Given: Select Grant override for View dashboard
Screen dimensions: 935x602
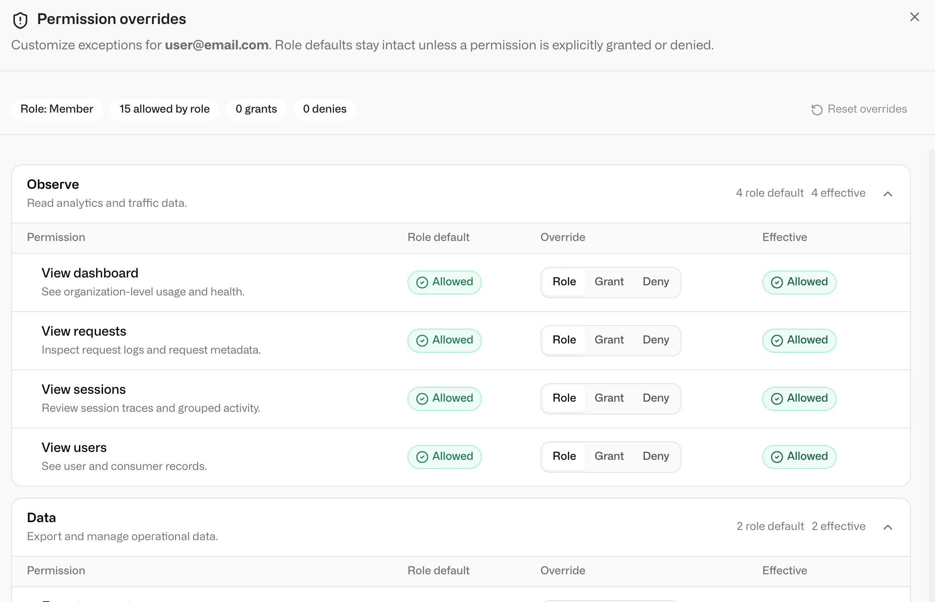Looking at the screenshot, I should tap(609, 282).
